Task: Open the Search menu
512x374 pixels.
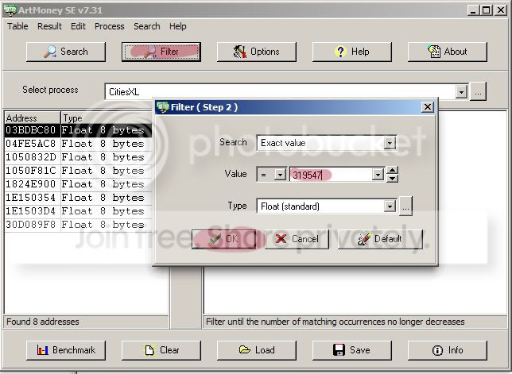Action: tap(146, 26)
